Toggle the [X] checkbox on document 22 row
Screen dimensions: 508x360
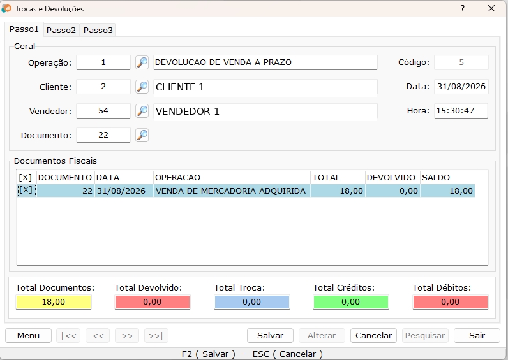click(x=26, y=190)
